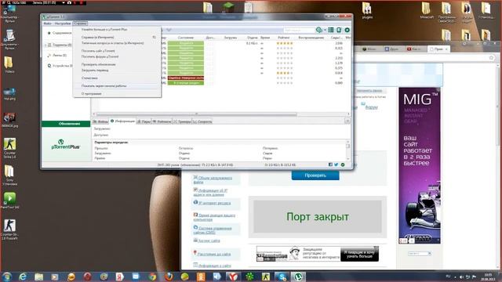Open the uTorrent taskbar button

click(298, 277)
